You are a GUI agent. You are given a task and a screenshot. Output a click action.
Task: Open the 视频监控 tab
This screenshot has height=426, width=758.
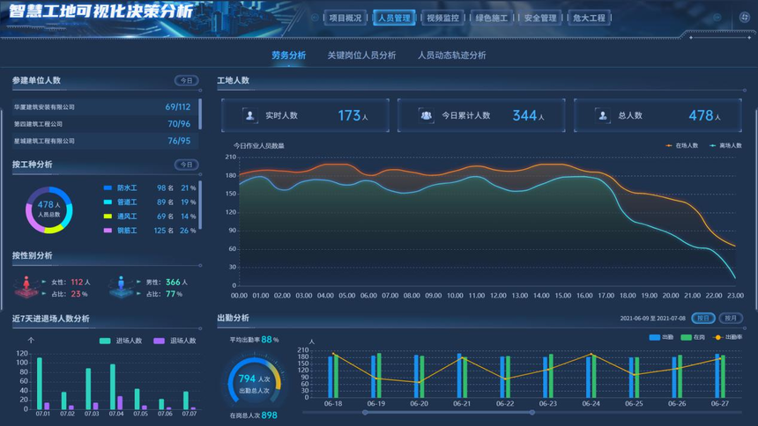click(442, 18)
